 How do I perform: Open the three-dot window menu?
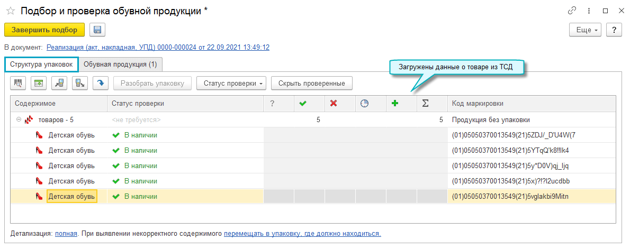tap(589, 11)
